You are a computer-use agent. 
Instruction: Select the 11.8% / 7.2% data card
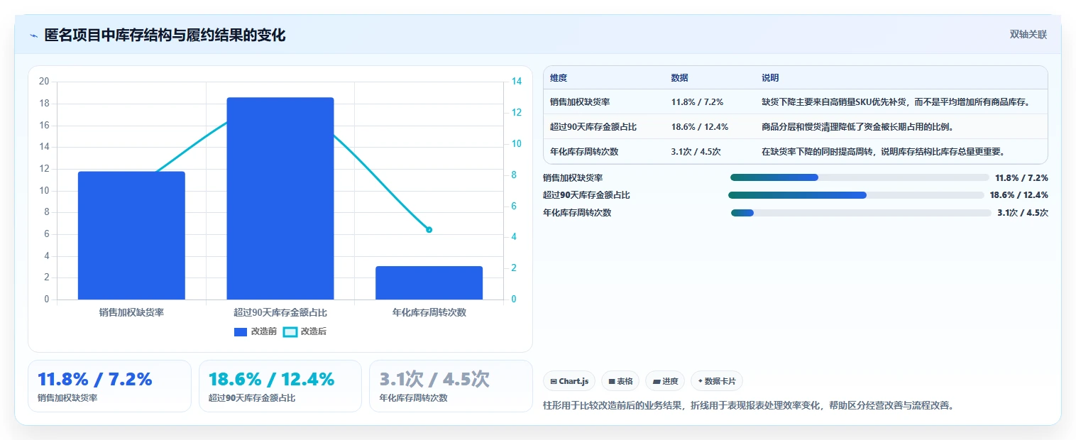click(109, 386)
